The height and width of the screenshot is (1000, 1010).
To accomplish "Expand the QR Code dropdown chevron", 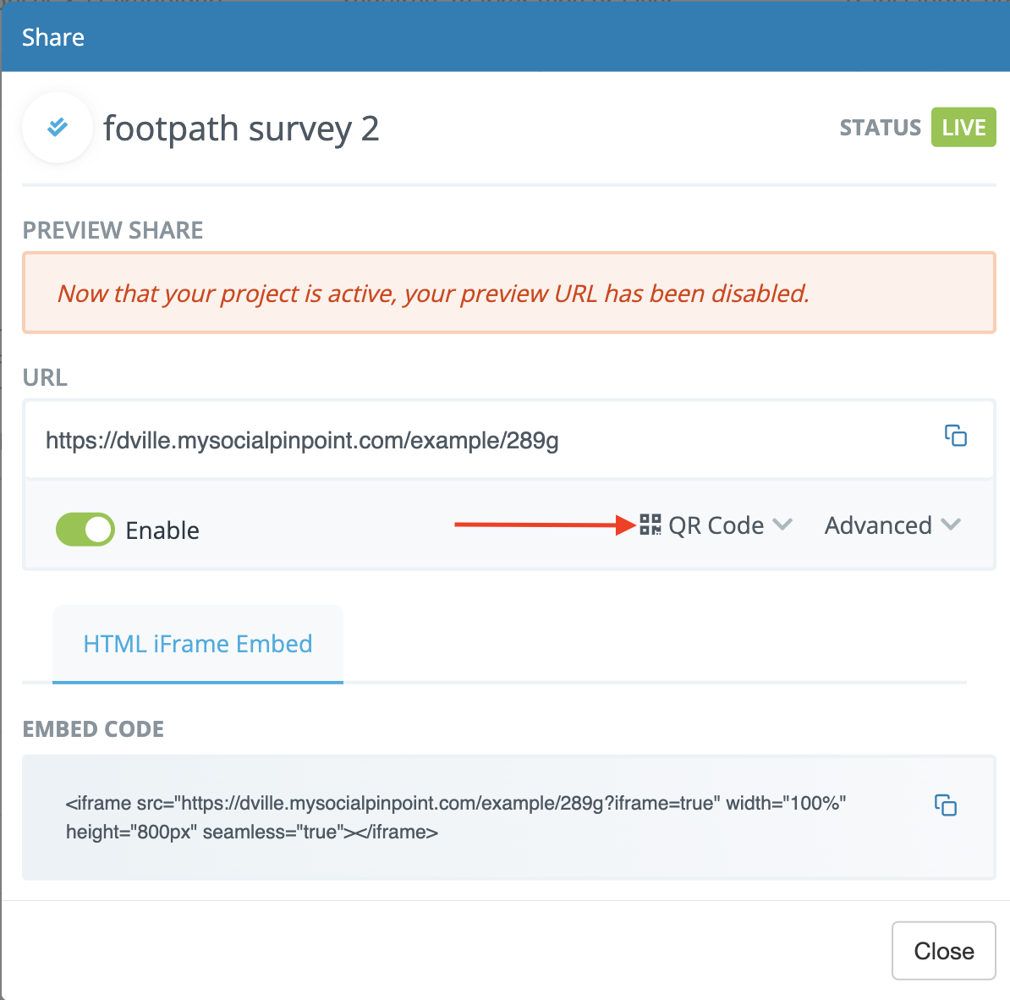I will 782,524.
